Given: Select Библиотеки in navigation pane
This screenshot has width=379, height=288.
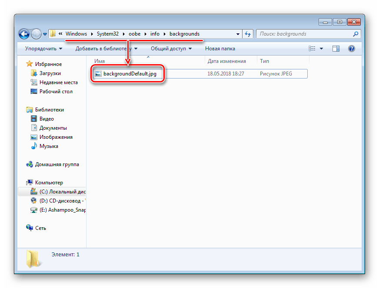Looking at the screenshot, I should tap(49, 109).
